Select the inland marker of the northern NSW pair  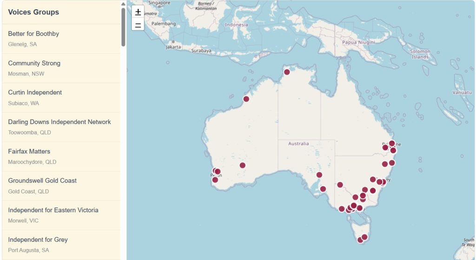[x=385, y=164]
